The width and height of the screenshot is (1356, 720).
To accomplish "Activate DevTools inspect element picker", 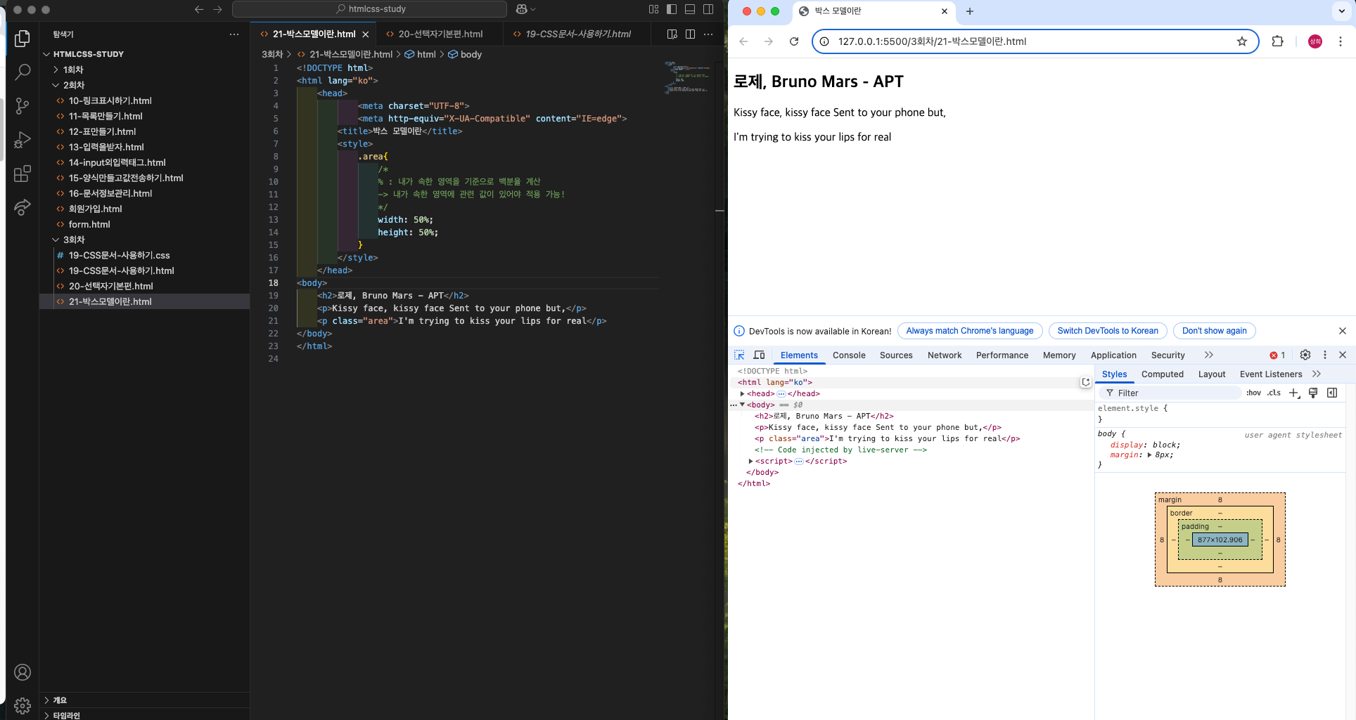I will (x=739, y=355).
